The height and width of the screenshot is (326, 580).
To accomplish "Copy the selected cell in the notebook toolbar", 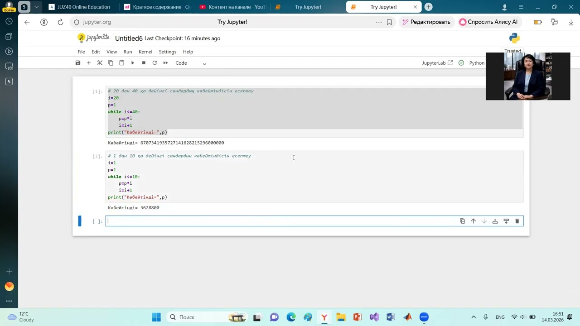I will pyautogui.click(x=111, y=63).
